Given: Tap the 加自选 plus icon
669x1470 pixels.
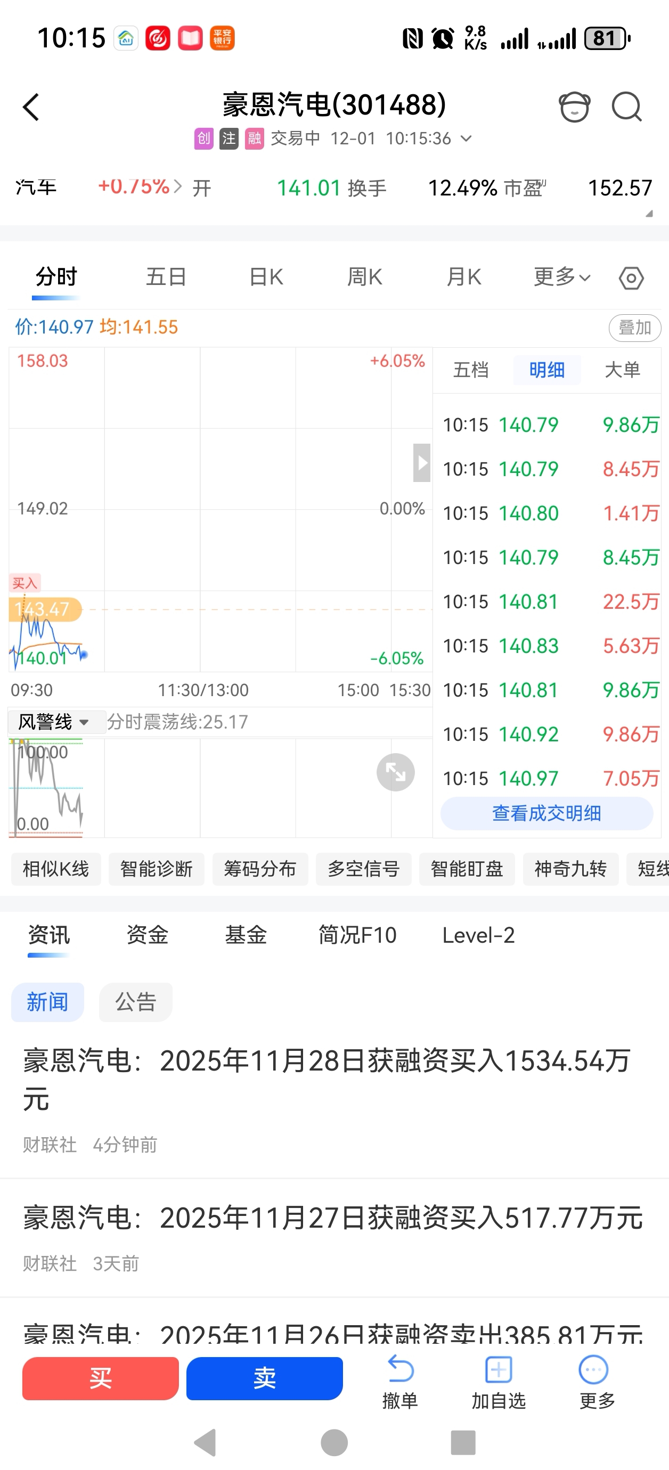Looking at the screenshot, I should coord(499,1369).
